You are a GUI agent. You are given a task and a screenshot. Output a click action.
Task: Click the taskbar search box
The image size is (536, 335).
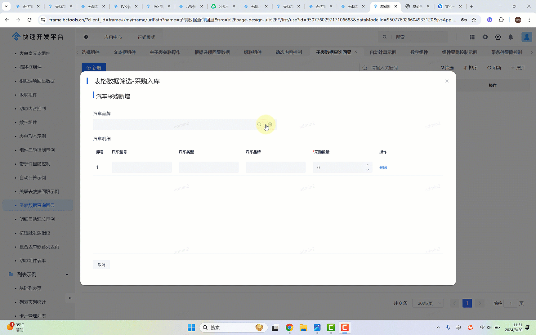point(234,328)
